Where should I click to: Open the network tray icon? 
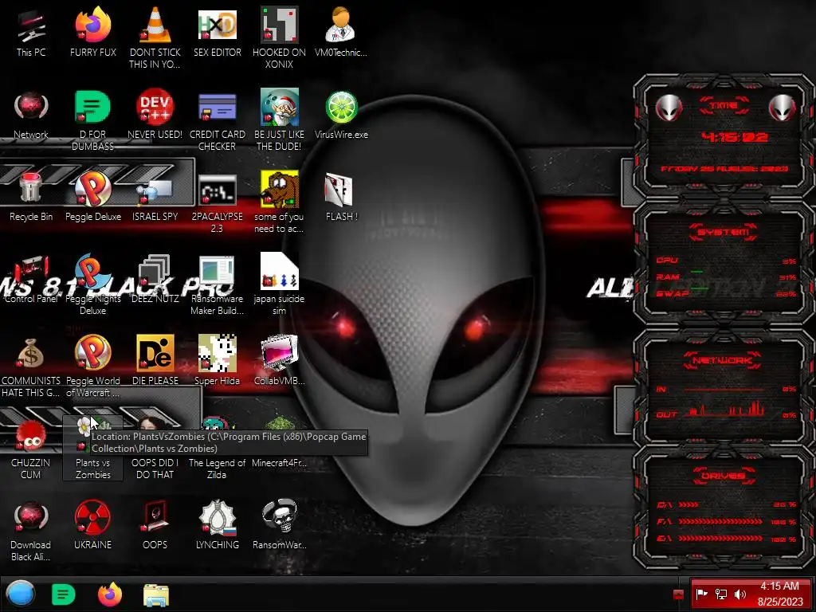720,594
